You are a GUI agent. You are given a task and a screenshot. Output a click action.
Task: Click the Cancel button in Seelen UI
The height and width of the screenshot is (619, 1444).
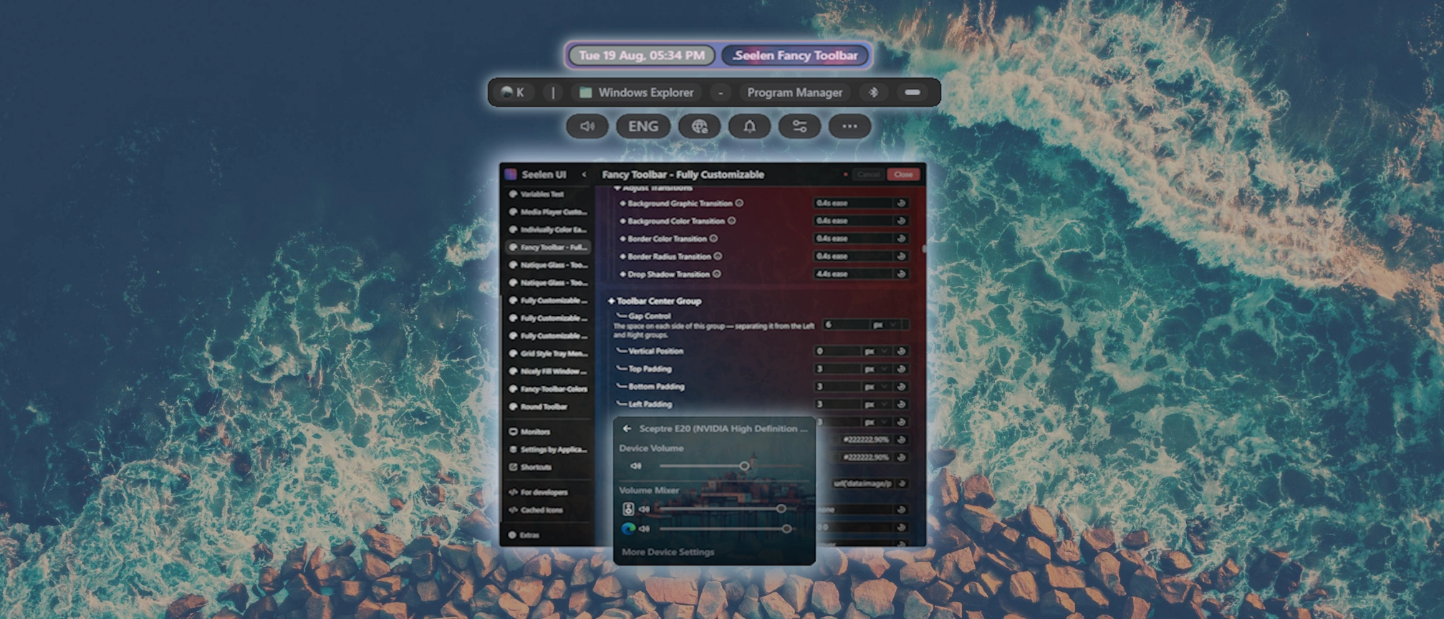pos(868,174)
